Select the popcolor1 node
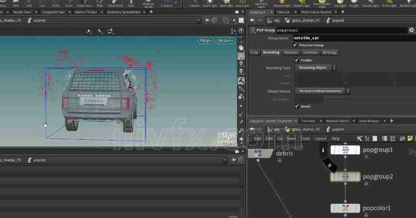Screen dimensions: 416x218 pyautogui.click(x=345, y=208)
